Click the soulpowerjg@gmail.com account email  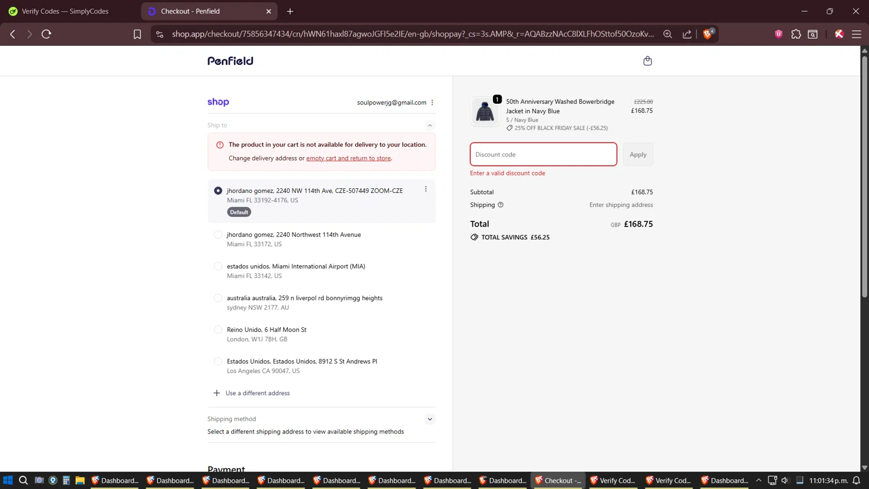coord(392,103)
